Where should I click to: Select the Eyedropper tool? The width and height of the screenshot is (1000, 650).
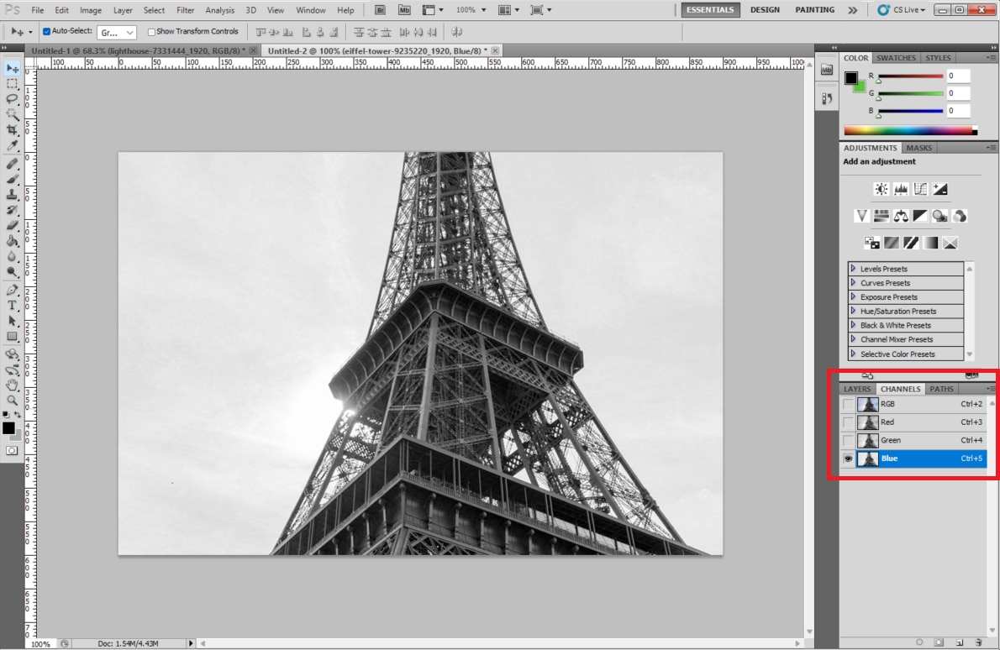point(12,145)
